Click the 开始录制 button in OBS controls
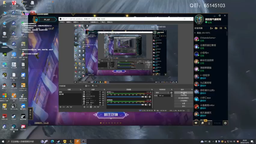 (x=183, y=95)
